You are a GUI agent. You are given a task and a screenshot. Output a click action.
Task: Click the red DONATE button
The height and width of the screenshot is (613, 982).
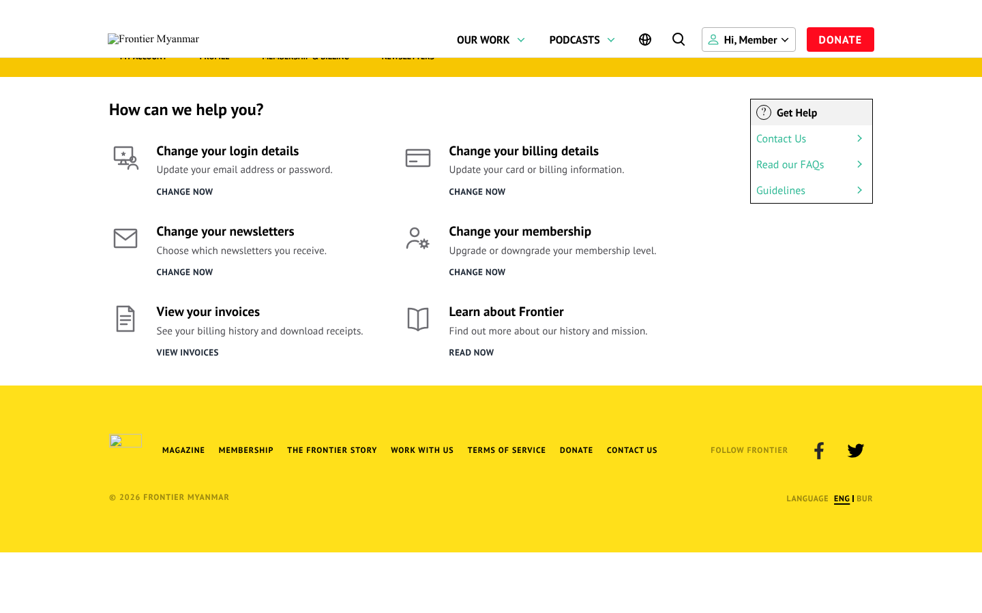click(840, 40)
